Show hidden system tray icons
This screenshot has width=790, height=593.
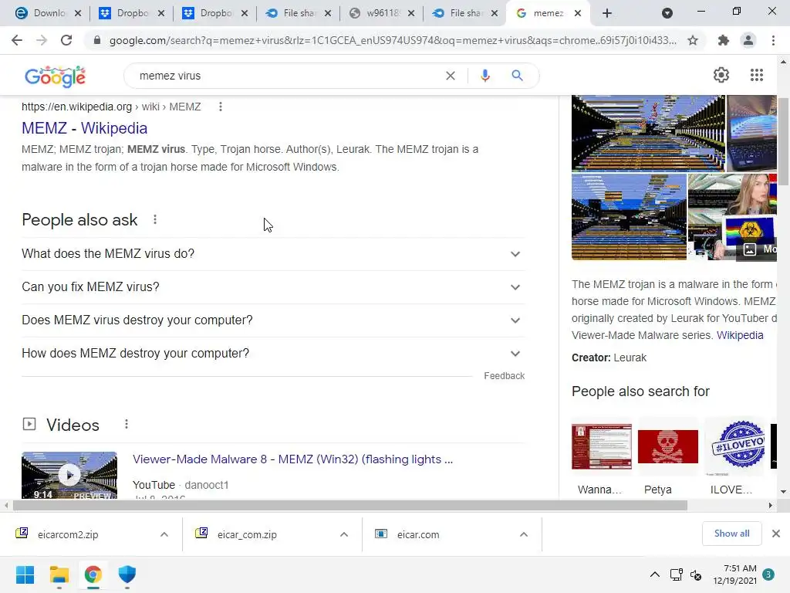pos(654,574)
